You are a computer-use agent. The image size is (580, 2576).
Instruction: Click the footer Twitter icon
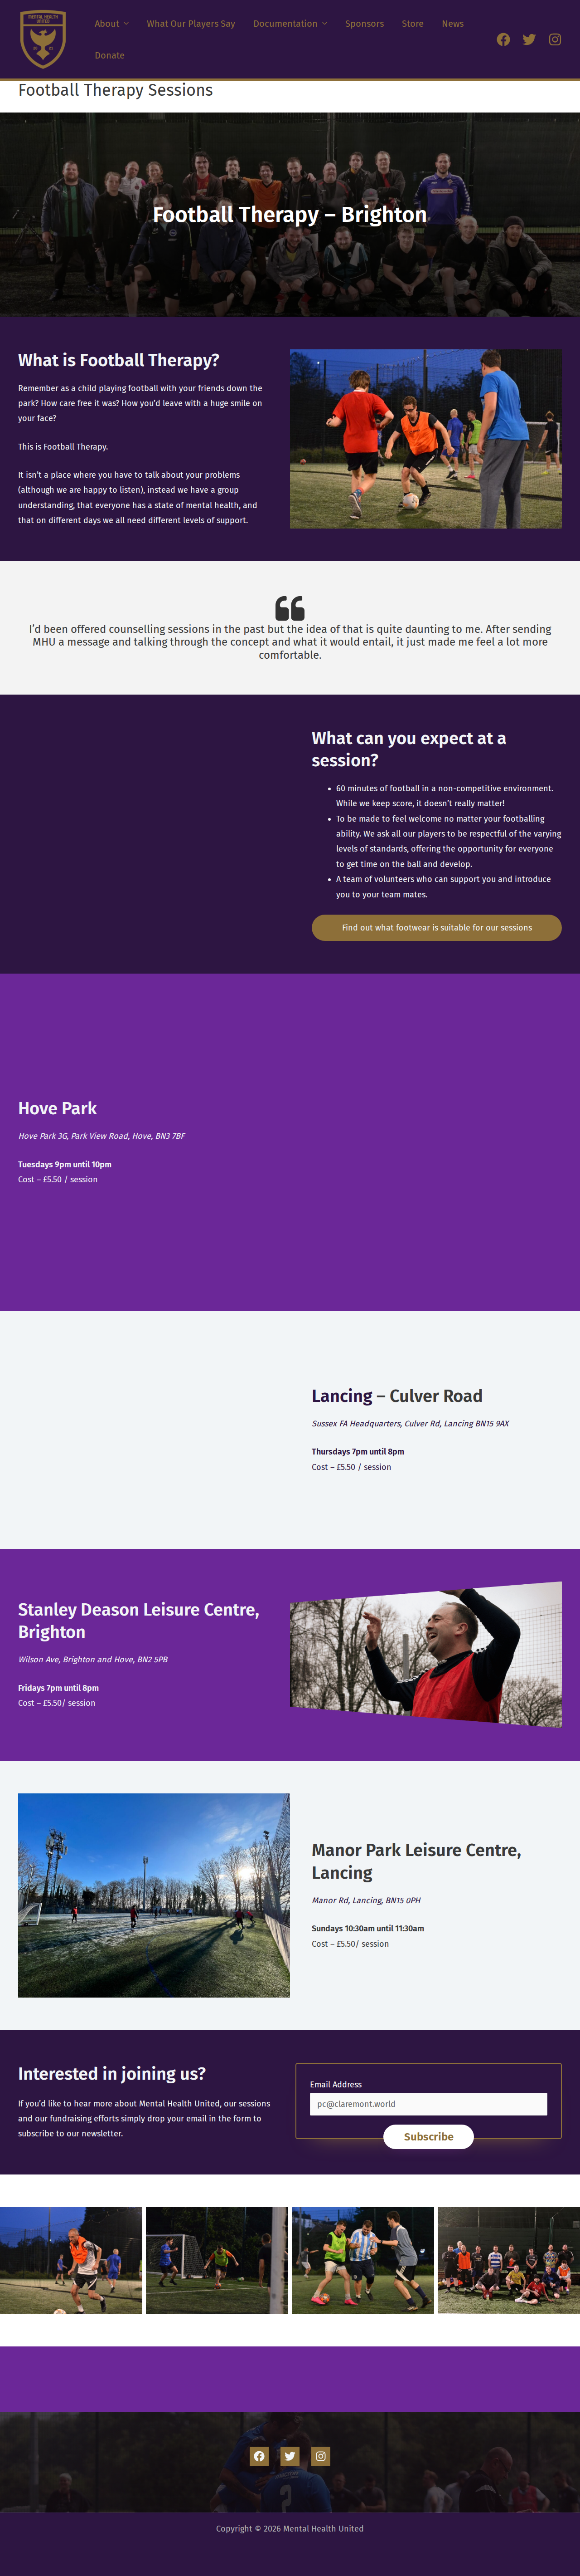pos(290,2456)
